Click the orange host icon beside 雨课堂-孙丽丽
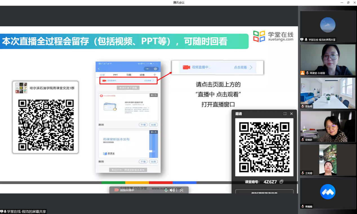Screen dimensions: 357x214 point(302,73)
